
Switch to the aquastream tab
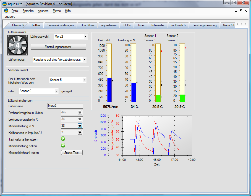(x=109, y=25)
